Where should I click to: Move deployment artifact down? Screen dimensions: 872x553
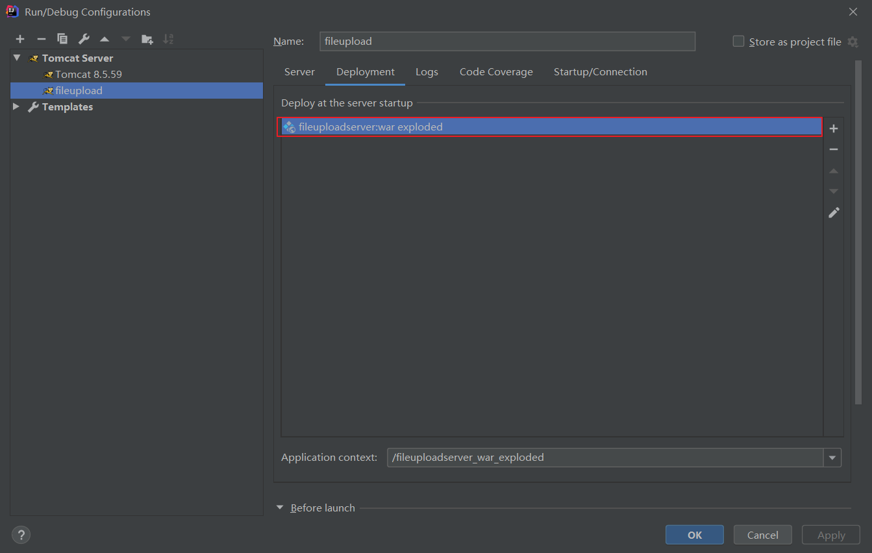834,191
